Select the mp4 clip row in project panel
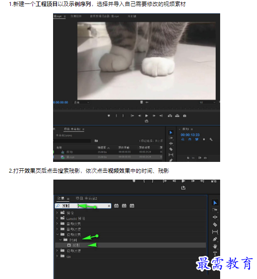 pos(108,157)
